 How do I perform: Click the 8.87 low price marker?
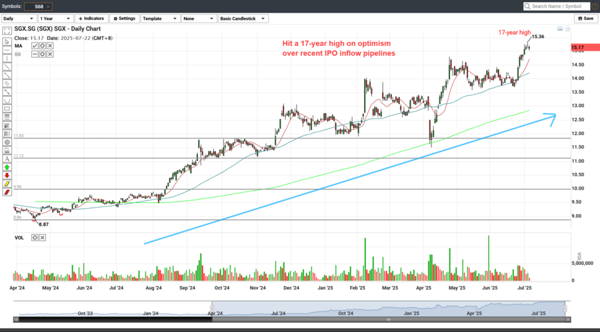pos(43,225)
